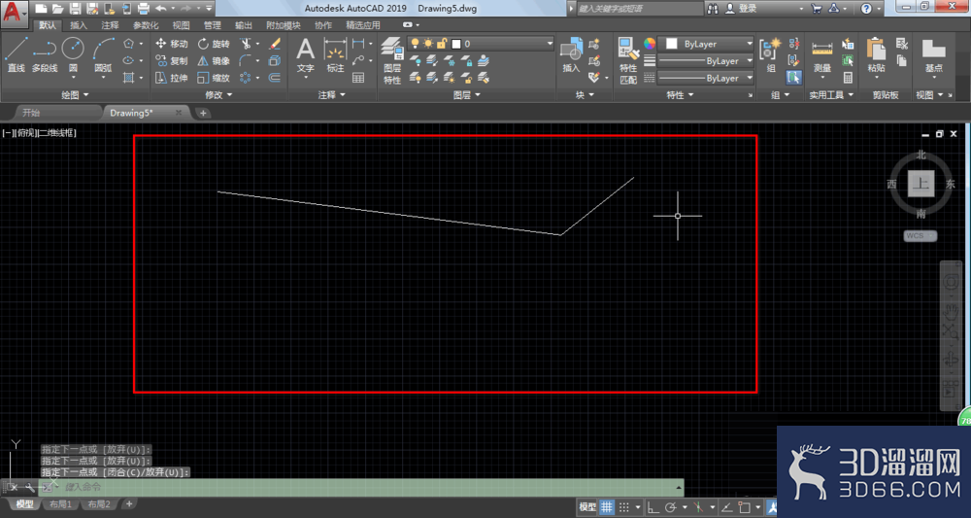Click the Save icon in quick access toolbar
This screenshot has width=971, height=518.
tap(76, 9)
